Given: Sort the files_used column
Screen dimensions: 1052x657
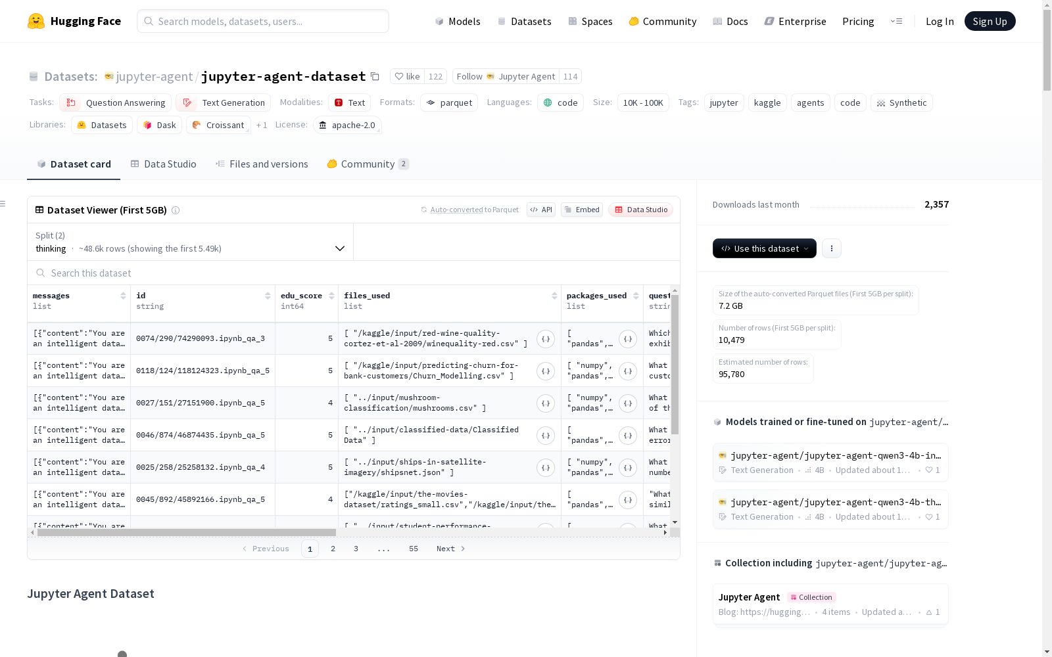Looking at the screenshot, I should click(554, 296).
